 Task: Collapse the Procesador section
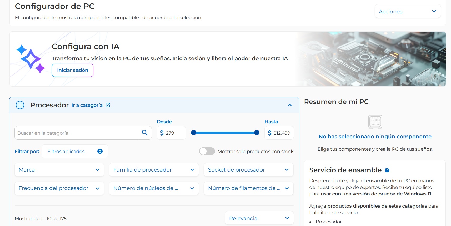click(x=290, y=105)
